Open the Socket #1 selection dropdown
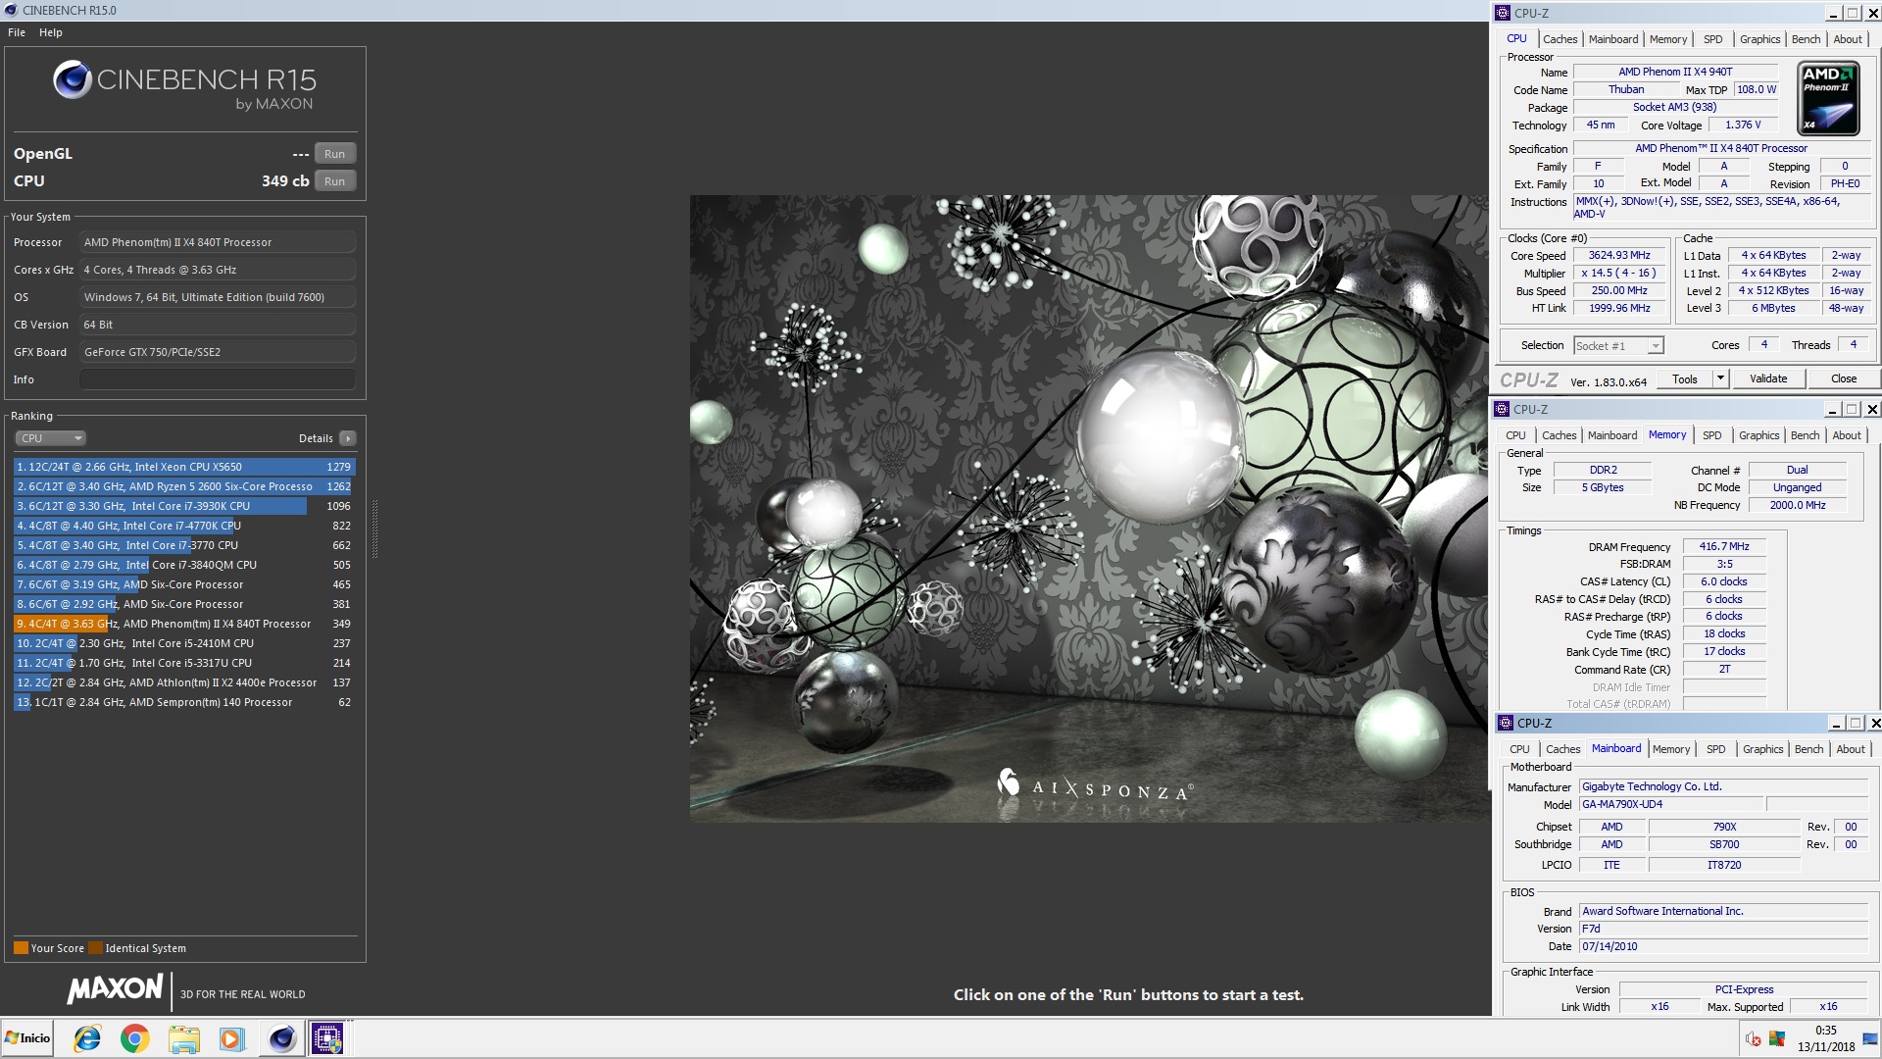The image size is (1882, 1059). (x=1618, y=346)
